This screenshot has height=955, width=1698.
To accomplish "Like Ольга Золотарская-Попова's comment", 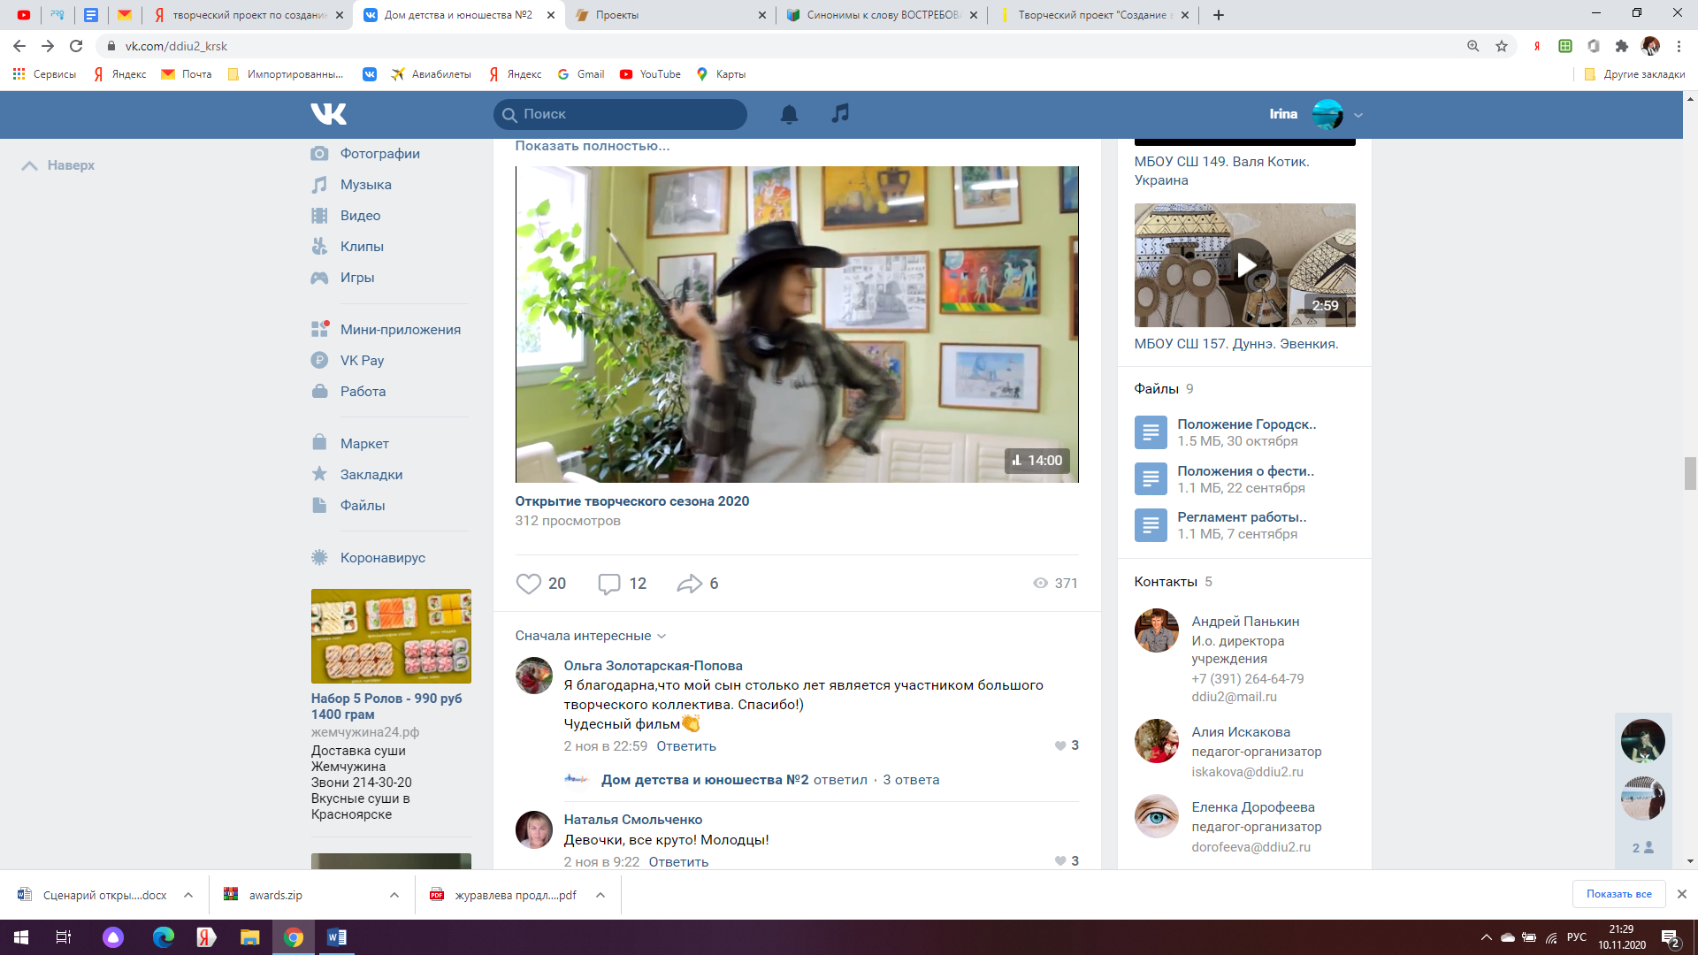I will pyautogui.click(x=1060, y=745).
